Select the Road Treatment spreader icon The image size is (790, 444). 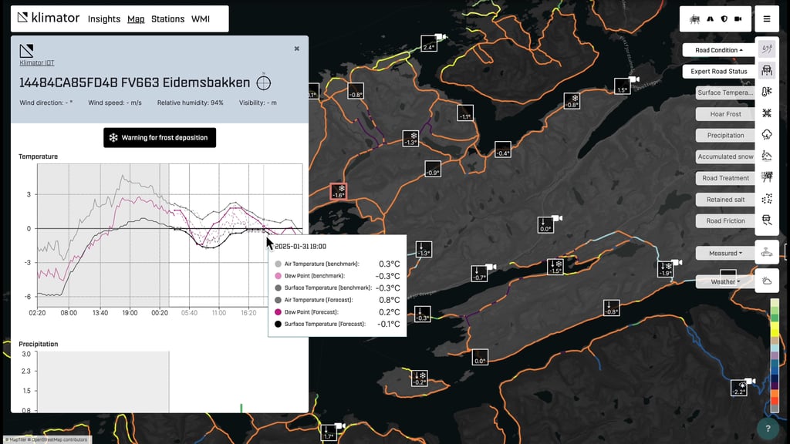[767, 178]
